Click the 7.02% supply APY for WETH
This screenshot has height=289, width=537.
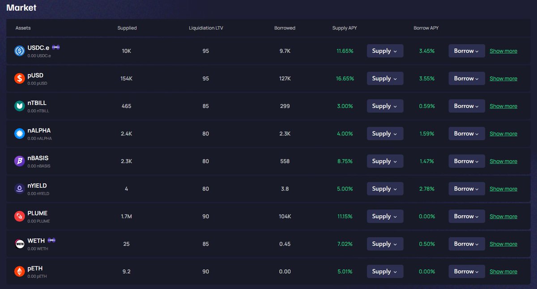click(x=345, y=244)
